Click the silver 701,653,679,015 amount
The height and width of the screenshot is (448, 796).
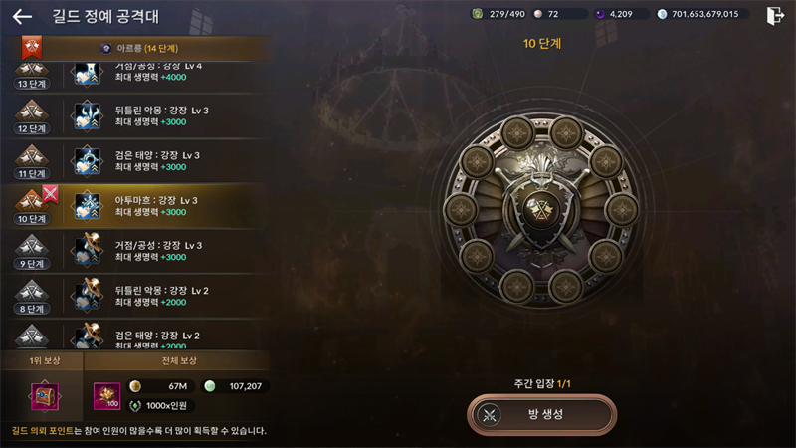click(x=705, y=14)
